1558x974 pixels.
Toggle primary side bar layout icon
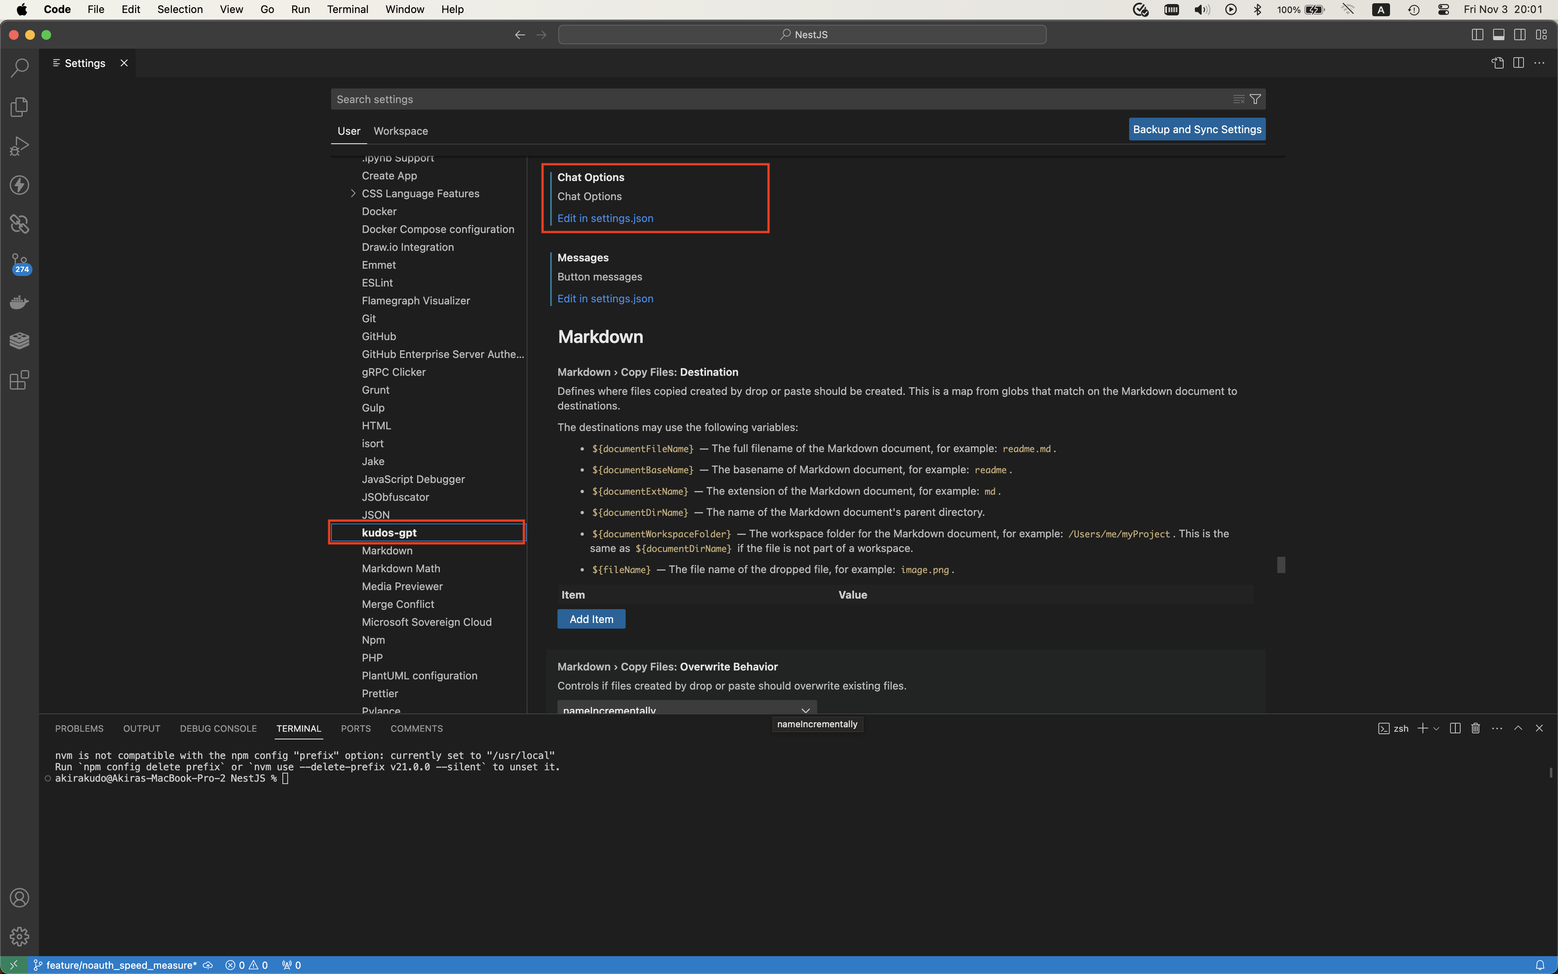1478,35
